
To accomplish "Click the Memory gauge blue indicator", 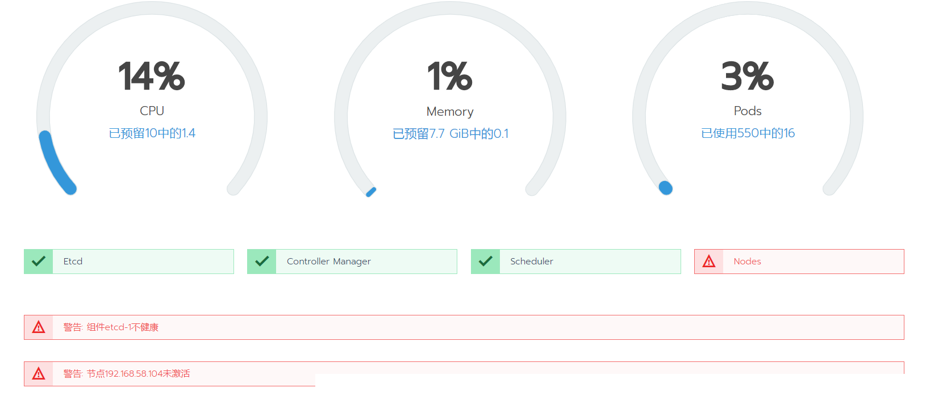I will pyautogui.click(x=371, y=192).
